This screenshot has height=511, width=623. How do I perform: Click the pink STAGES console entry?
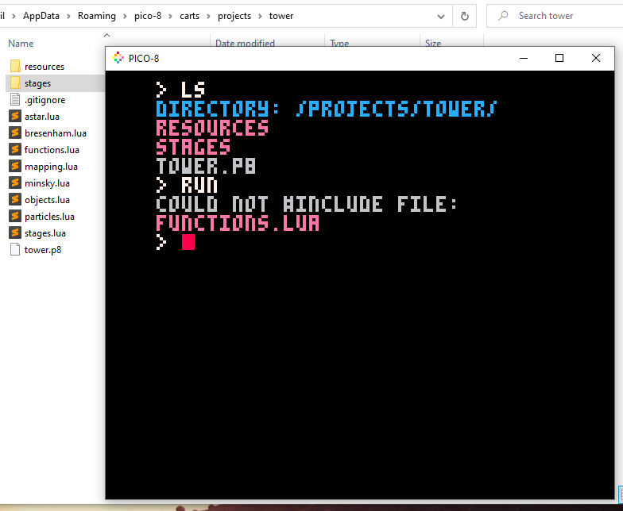click(x=193, y=147)
